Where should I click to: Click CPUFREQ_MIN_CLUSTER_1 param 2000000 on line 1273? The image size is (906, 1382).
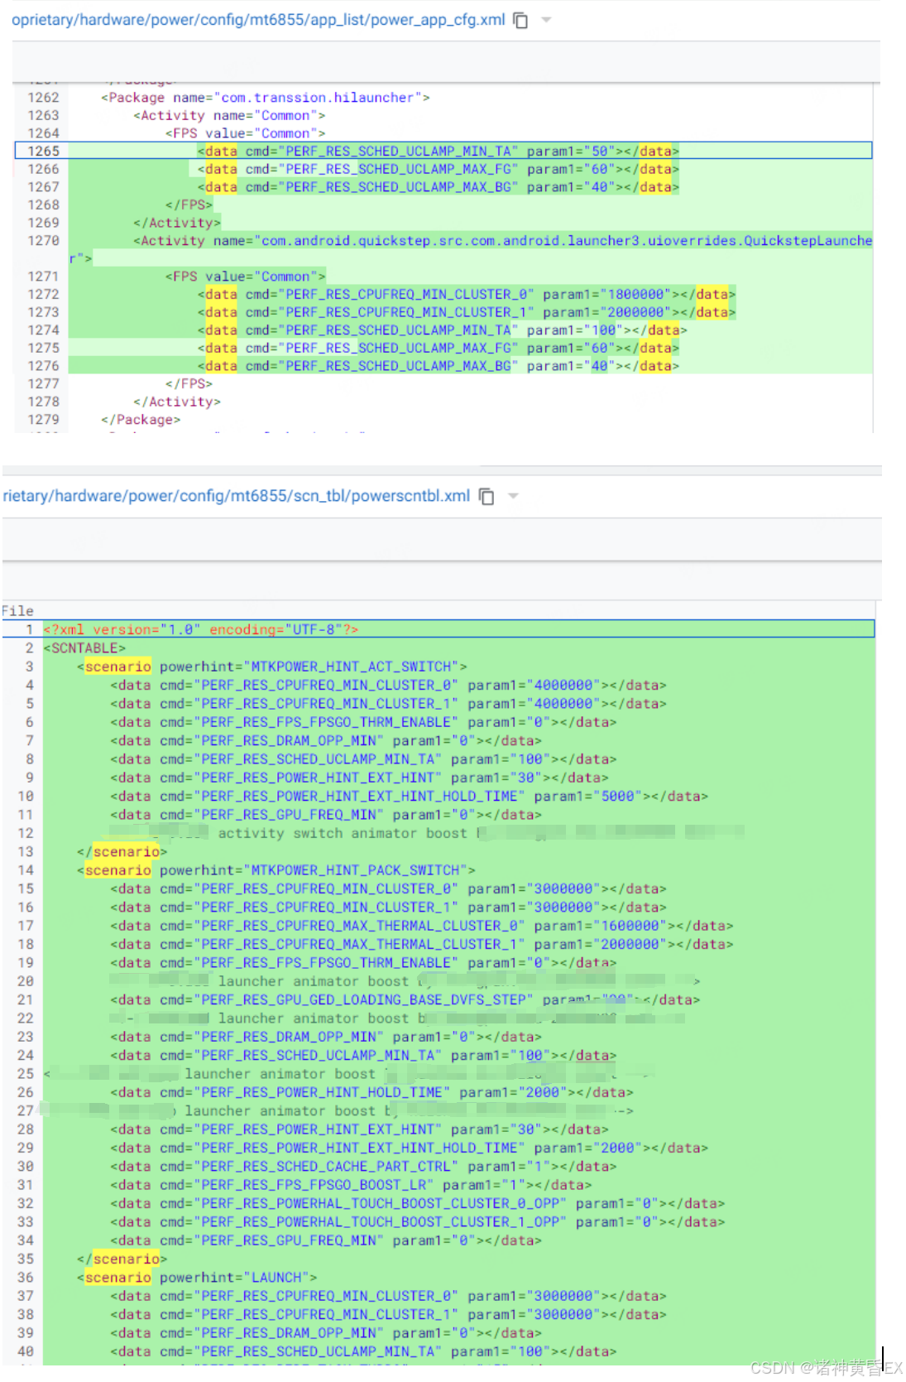466,312
